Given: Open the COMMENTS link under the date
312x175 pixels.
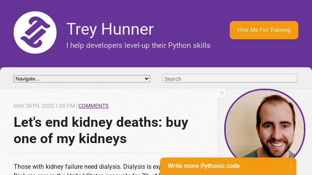Looking at the screenshot, I should pyautogui.click(x=93, y=106).
